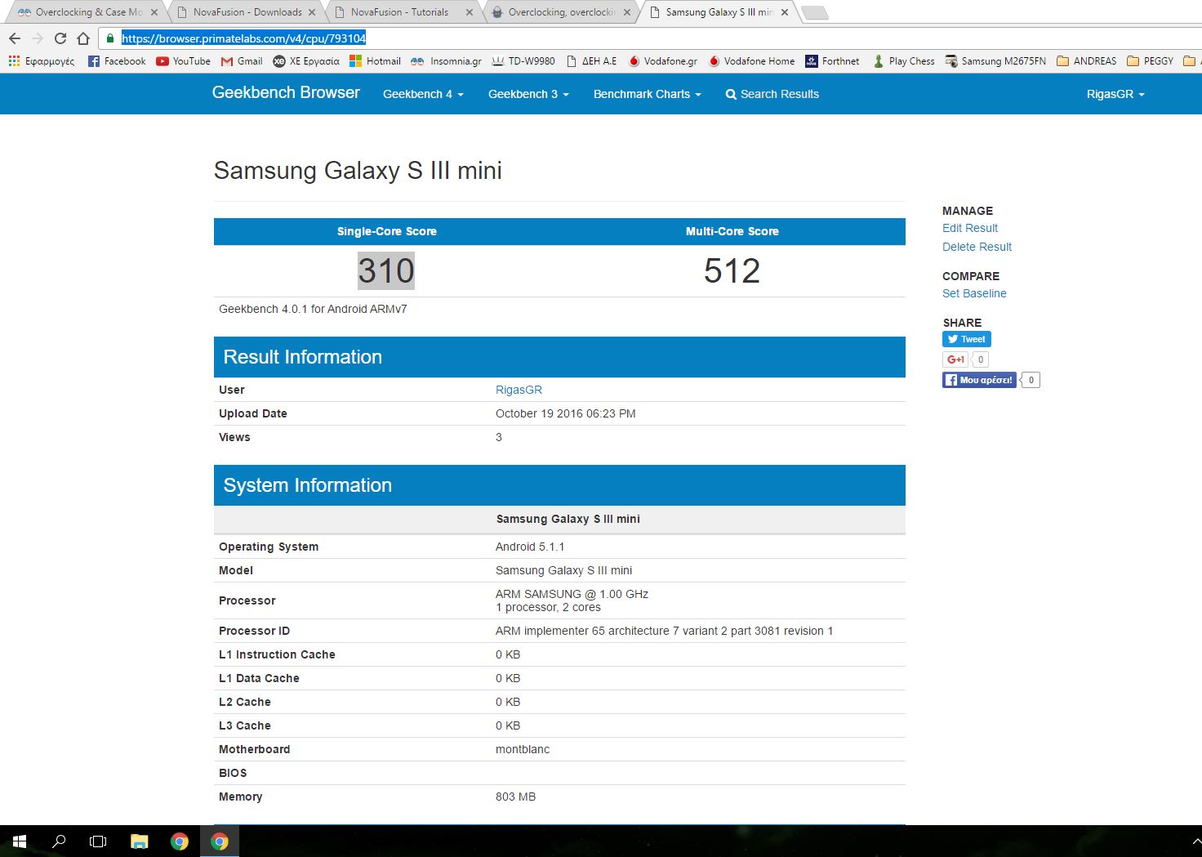The image size is (1202, 857).
Task: Switch to the Overclocking, overclocking tab
Action: 560,12
